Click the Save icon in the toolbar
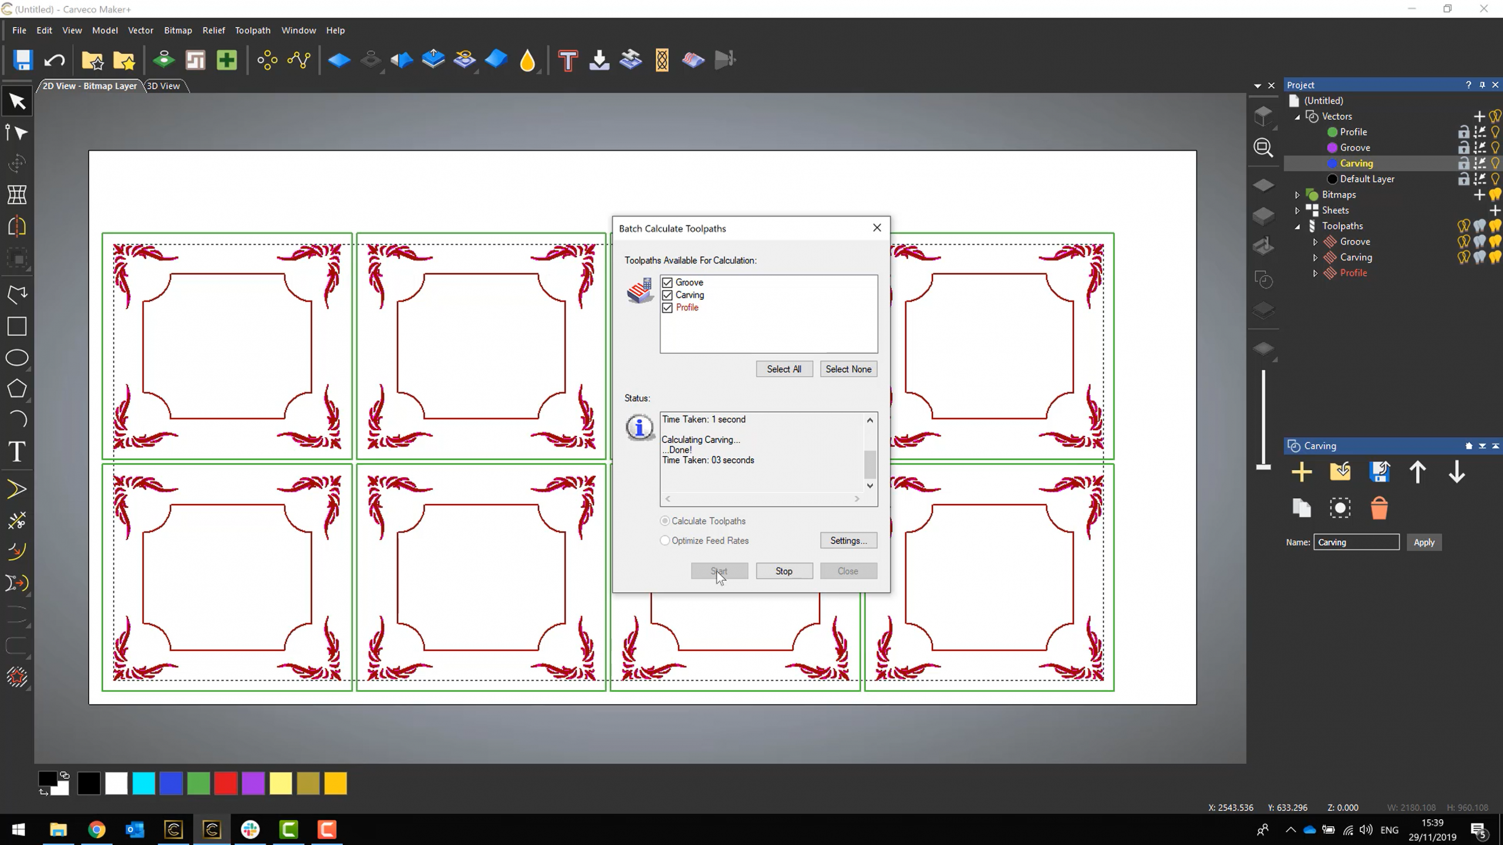Image resolution: width=1503 pixels, height=845 pixels. (22, 60)
